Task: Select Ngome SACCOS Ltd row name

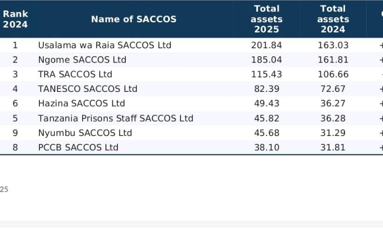Action: pyautogui.click(x=82, y=60)
